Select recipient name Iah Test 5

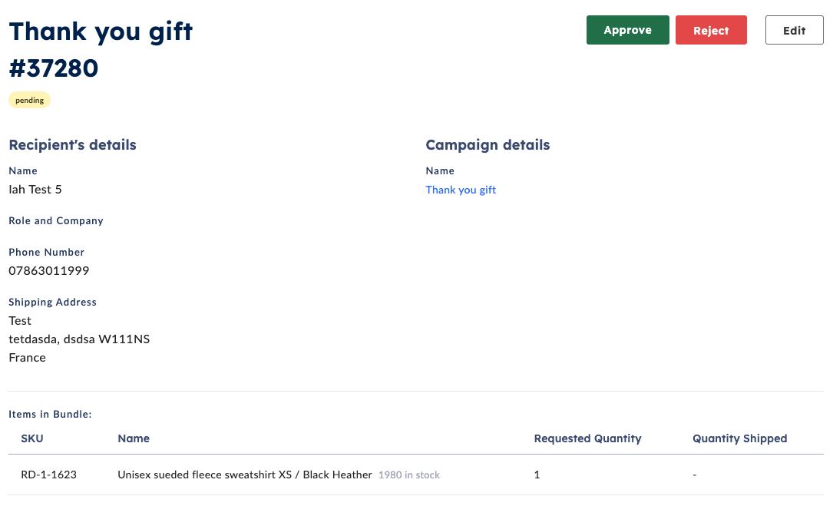click(35, 189)
